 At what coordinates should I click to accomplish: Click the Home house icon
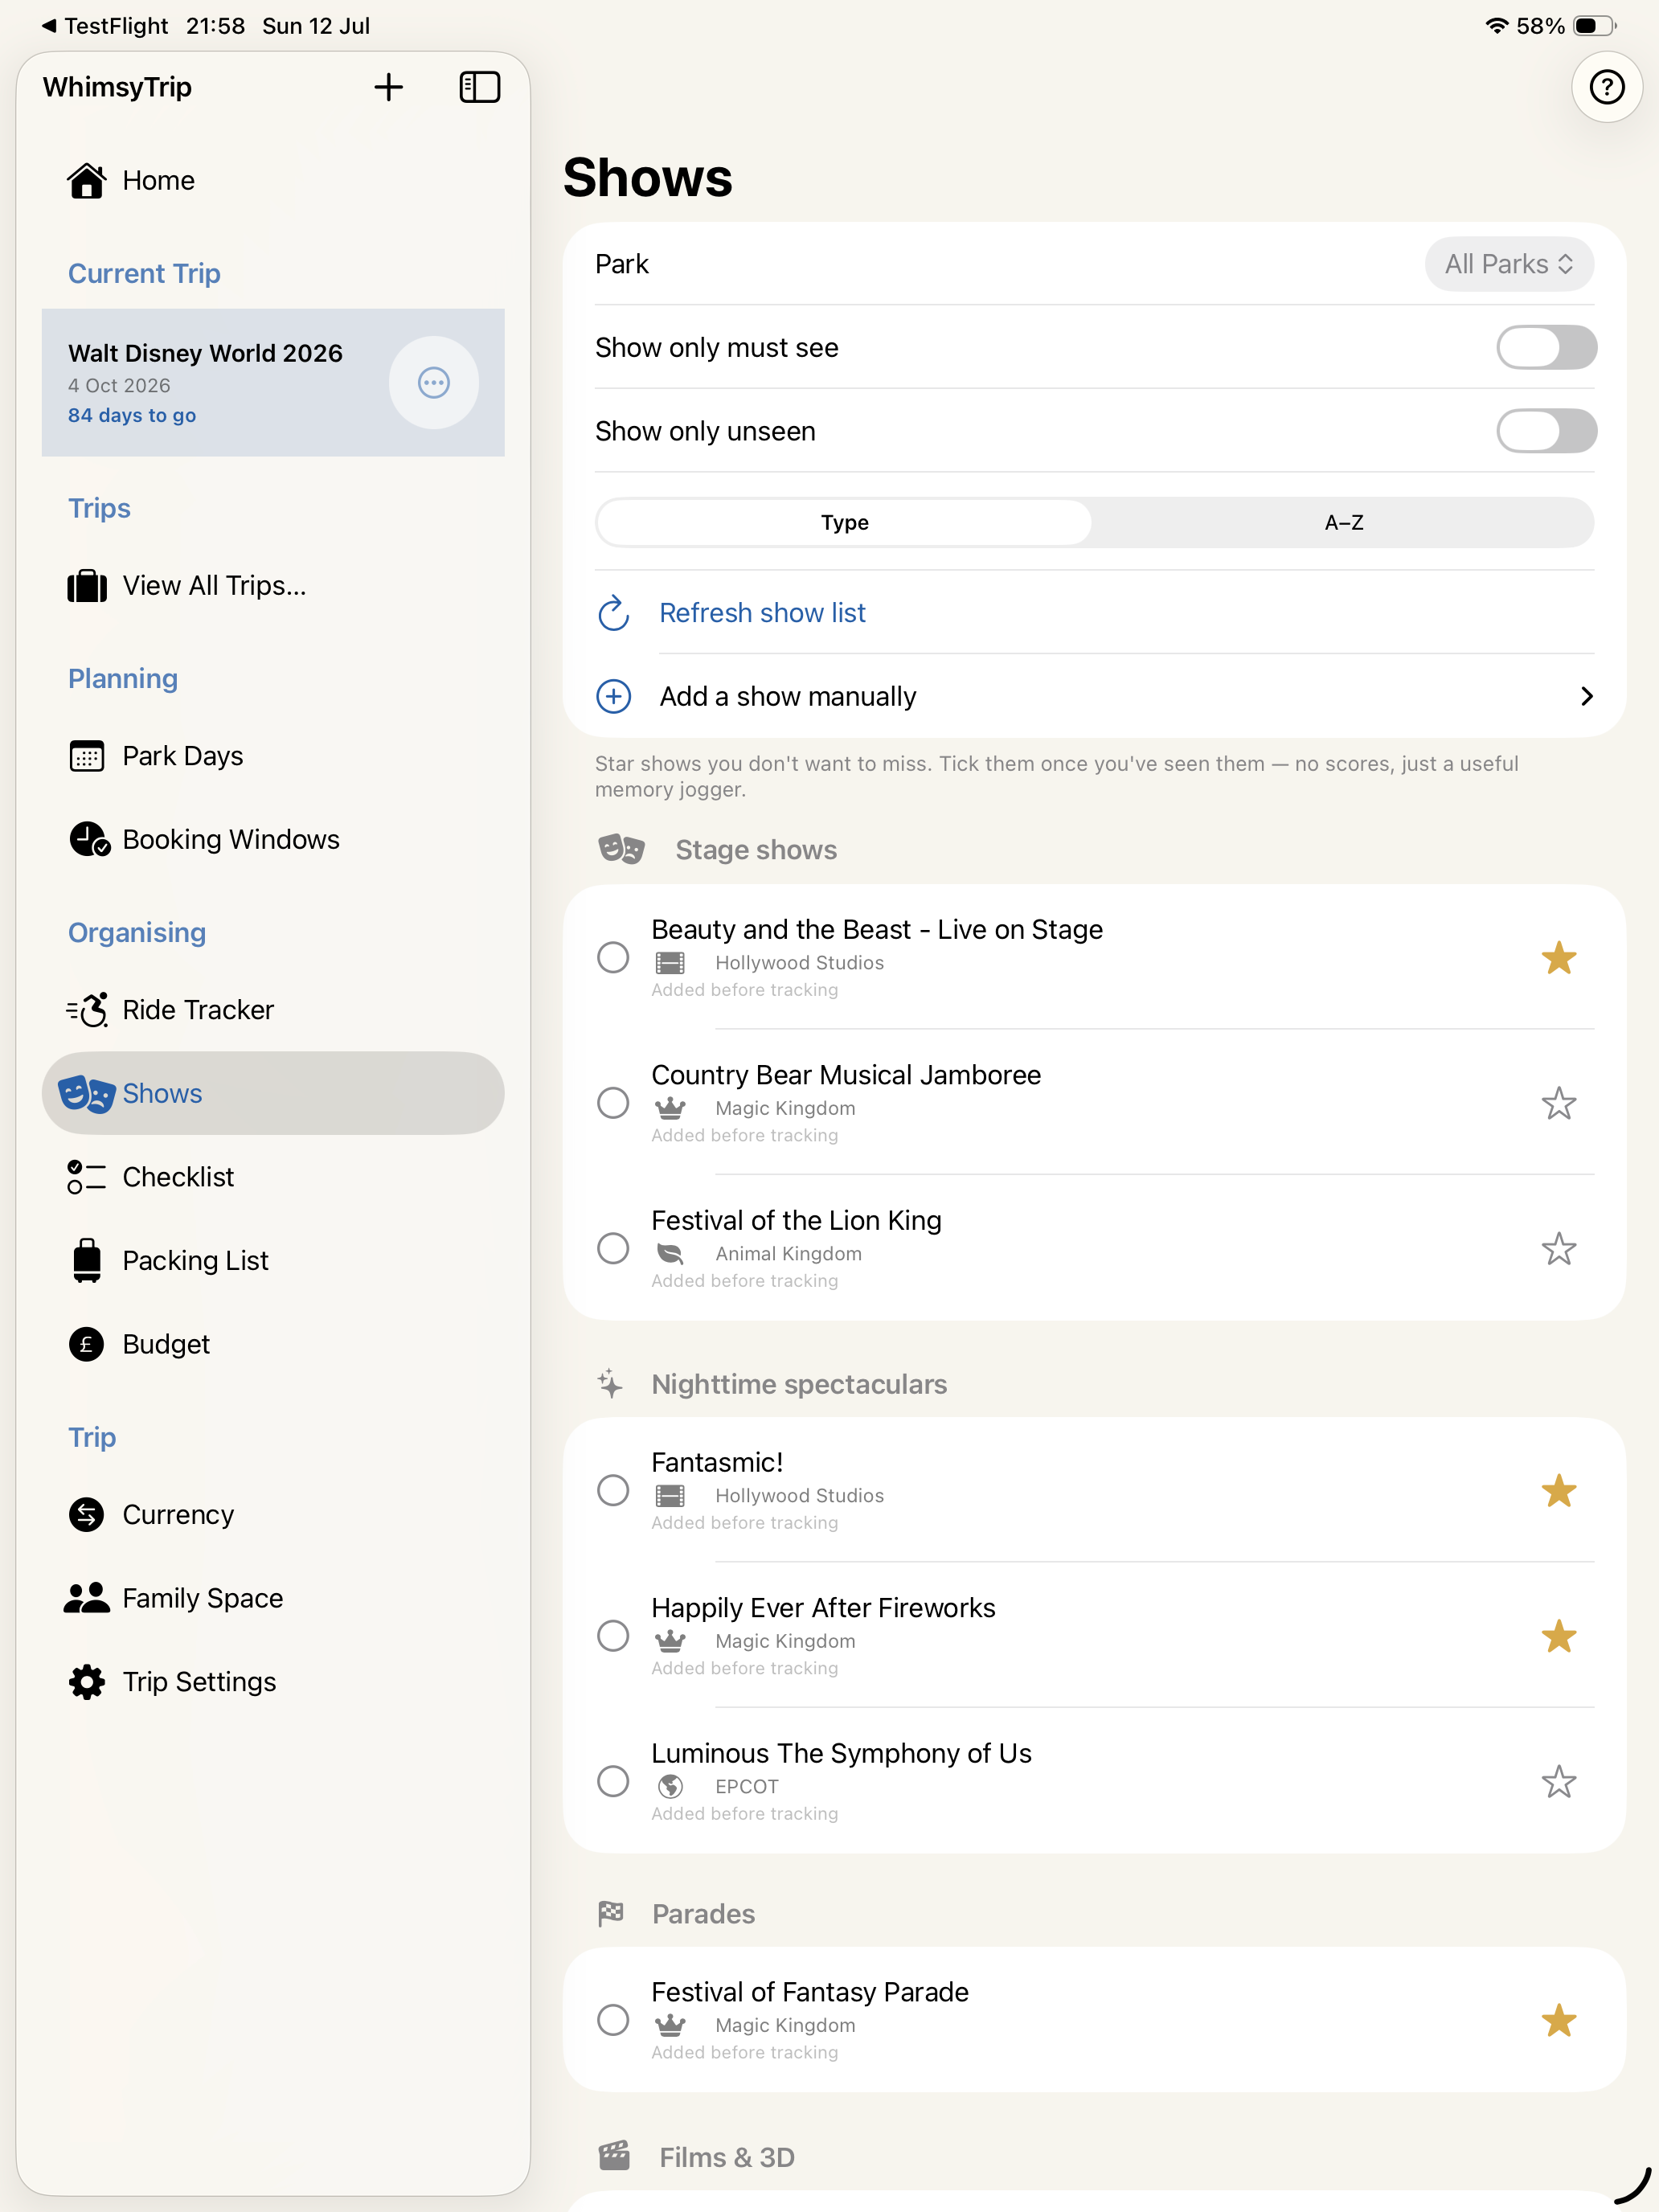(87, 181)
